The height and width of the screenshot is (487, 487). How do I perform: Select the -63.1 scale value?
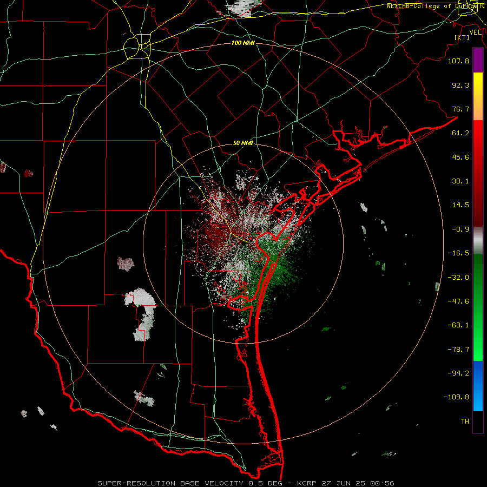(458, 325)
